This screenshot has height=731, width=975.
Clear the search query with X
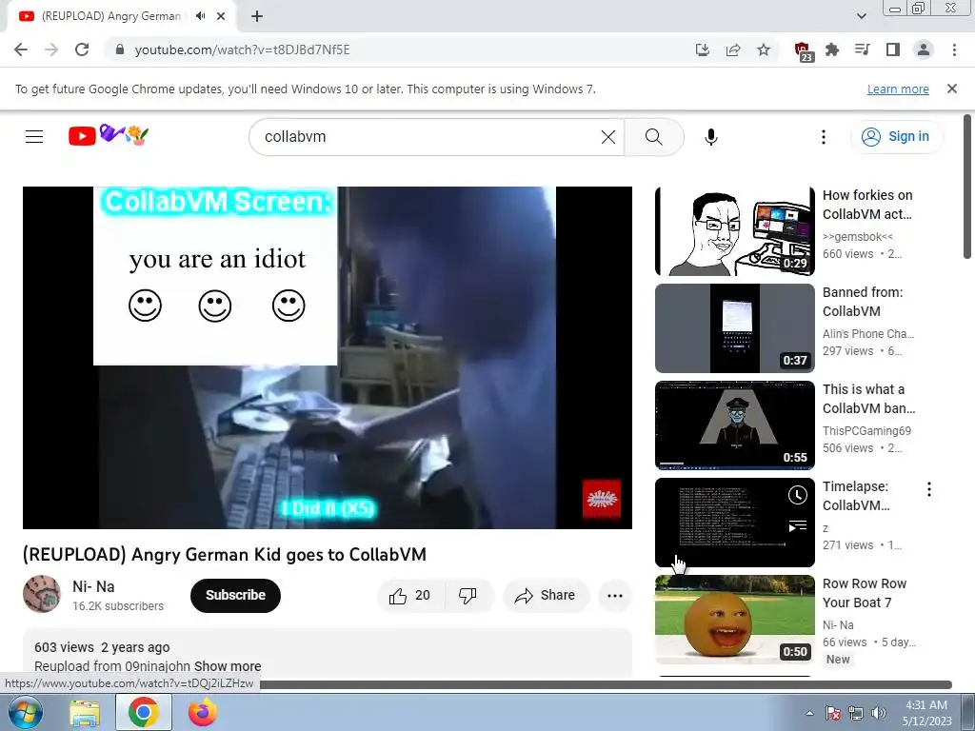point(608,137)
